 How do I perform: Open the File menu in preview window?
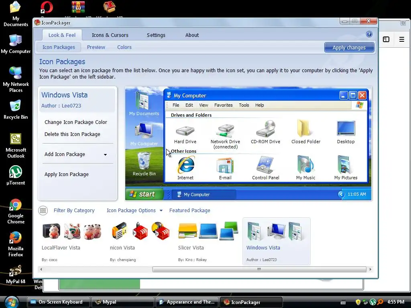(x=176, y=105)
